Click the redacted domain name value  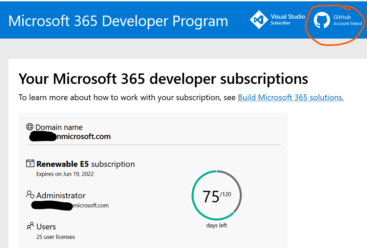70,137
